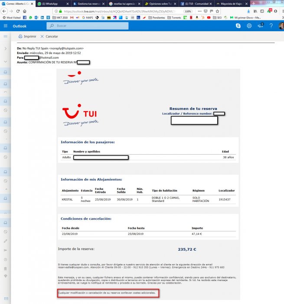Open the WhatsApp bookmark icon
The height and width of the screenshot is (304, 284).
tap(30, 18)
